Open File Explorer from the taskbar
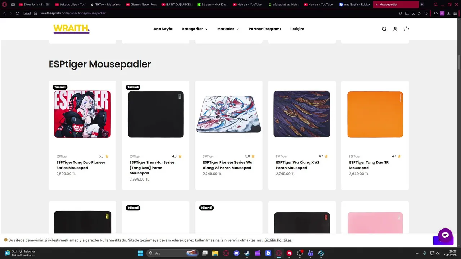 [x=215, y=253]
